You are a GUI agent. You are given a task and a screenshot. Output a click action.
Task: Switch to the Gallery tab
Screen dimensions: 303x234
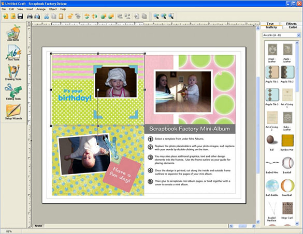pyautogui.click(x=271, y=27)
